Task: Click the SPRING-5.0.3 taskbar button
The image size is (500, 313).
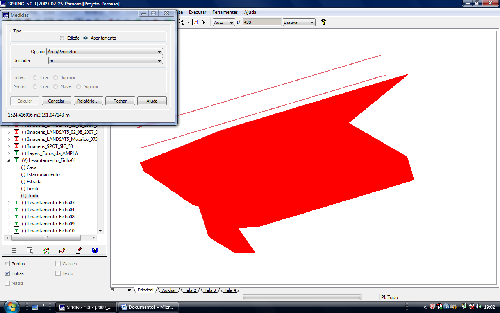Action: coord(86,307)
